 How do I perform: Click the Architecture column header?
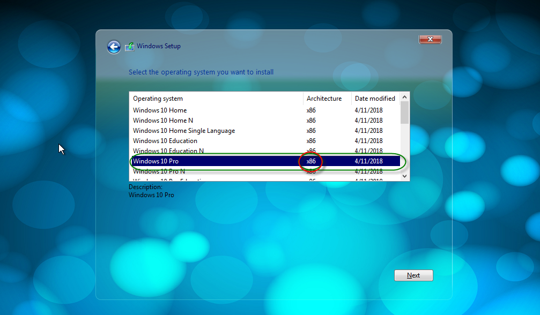tap(324, 99)
